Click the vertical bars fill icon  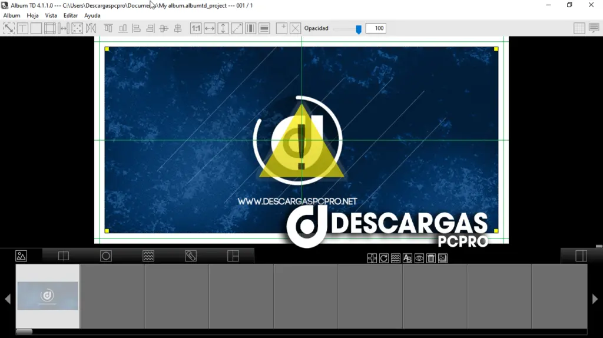(251, 28)
